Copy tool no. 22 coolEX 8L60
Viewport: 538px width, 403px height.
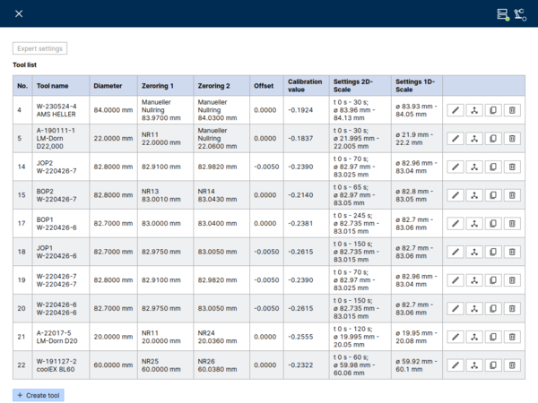click(493, 365)
